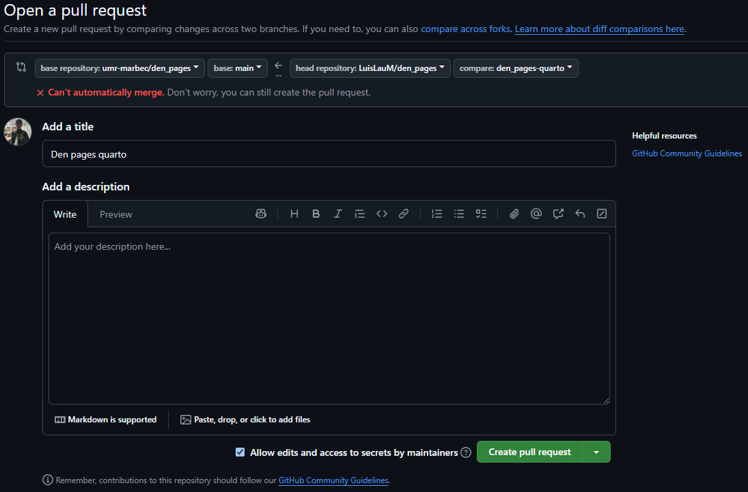
Task: Mention a user with the @ icon
Action: pyautogui.click(x=536, y=214)
